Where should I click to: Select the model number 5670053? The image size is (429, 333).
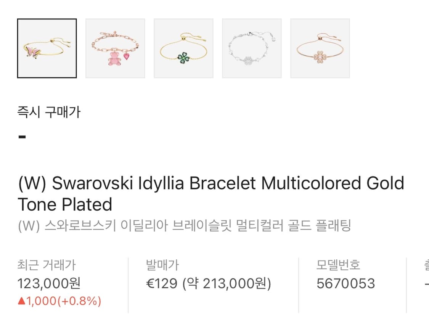point(346,283)
